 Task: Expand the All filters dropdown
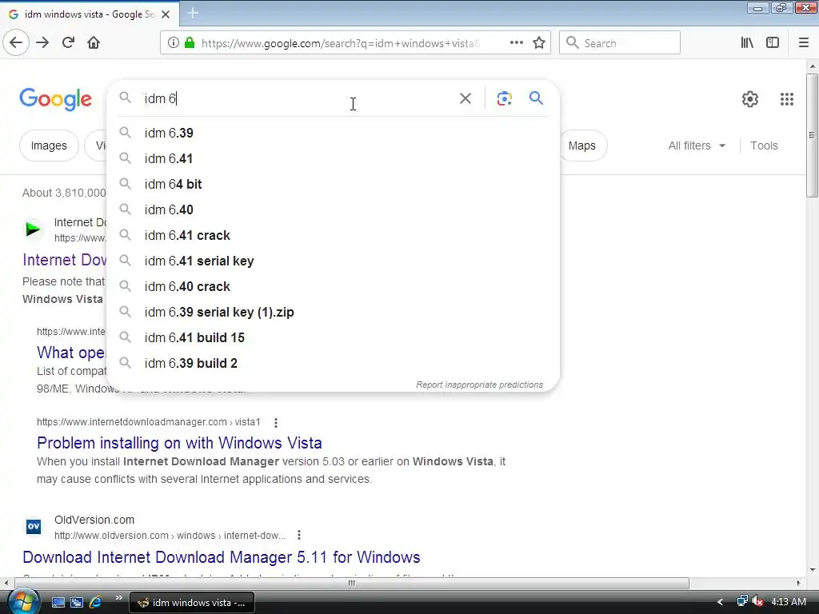pyautogui.click(x=697, y=146)
